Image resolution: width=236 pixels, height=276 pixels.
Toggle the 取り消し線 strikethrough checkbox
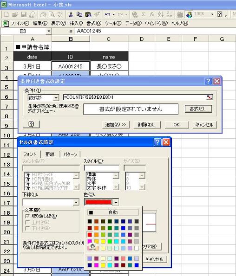point(27,216)
